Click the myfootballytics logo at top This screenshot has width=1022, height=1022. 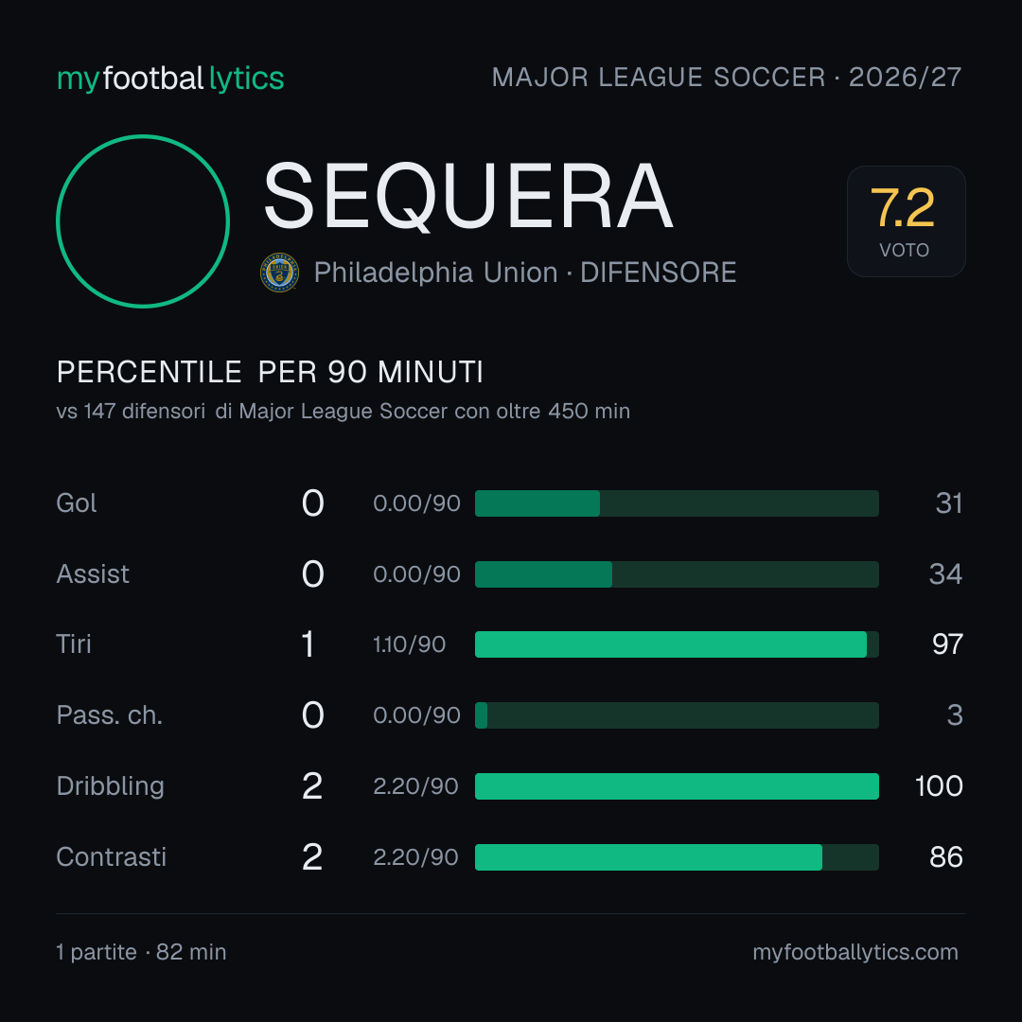[x=170, y=79]
